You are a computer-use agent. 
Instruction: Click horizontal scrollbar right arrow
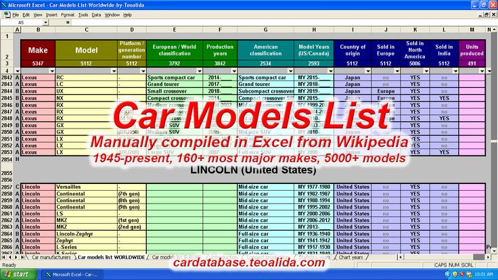pyautogui.click(x=489, y=257)
